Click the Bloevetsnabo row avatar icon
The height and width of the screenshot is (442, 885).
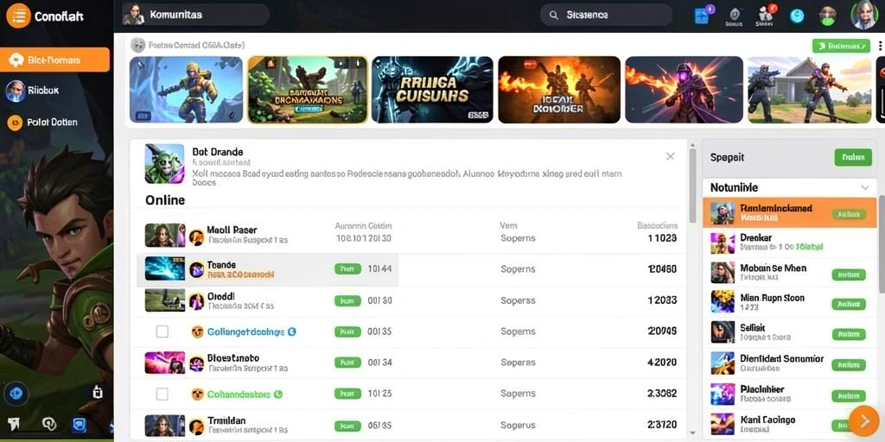click(x=196, y=363)
